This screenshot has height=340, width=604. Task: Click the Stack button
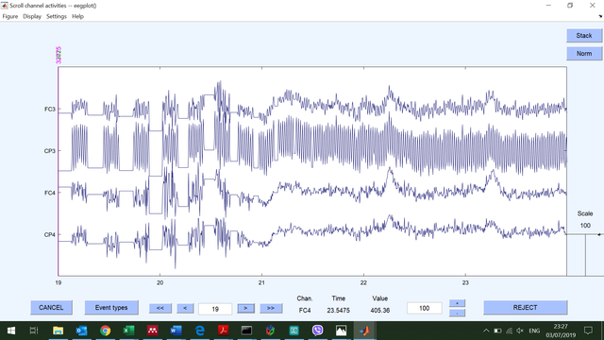pyautogui.click(x=584, y=36)
